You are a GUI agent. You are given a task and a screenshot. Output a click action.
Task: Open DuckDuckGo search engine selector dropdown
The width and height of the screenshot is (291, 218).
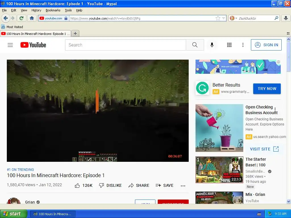233,18
